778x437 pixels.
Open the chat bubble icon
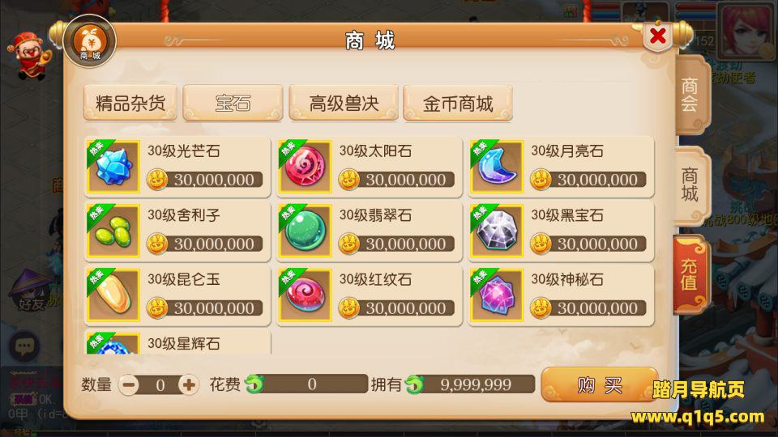[24, 346]
